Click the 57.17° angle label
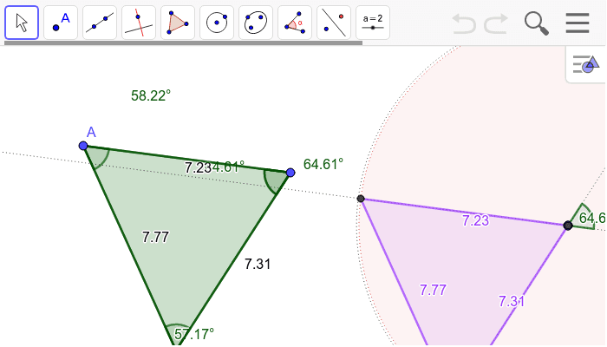This screenshot has height=347, width=607. coord(194,334)
